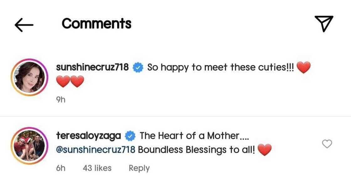
Task: Go back using the left arrow
Action: (x=24, y=24)
